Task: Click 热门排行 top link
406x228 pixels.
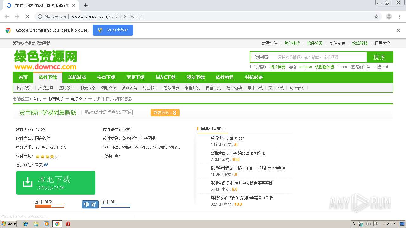Action: (292, 43)
